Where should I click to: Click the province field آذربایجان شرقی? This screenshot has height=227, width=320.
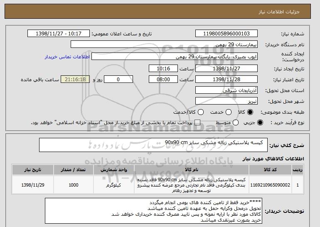[x=226, y=90]
